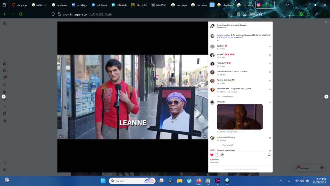Screen dimensions: 330x186
Task: Click See translation under wanyu.kai's comment
Action: (232, 132)
